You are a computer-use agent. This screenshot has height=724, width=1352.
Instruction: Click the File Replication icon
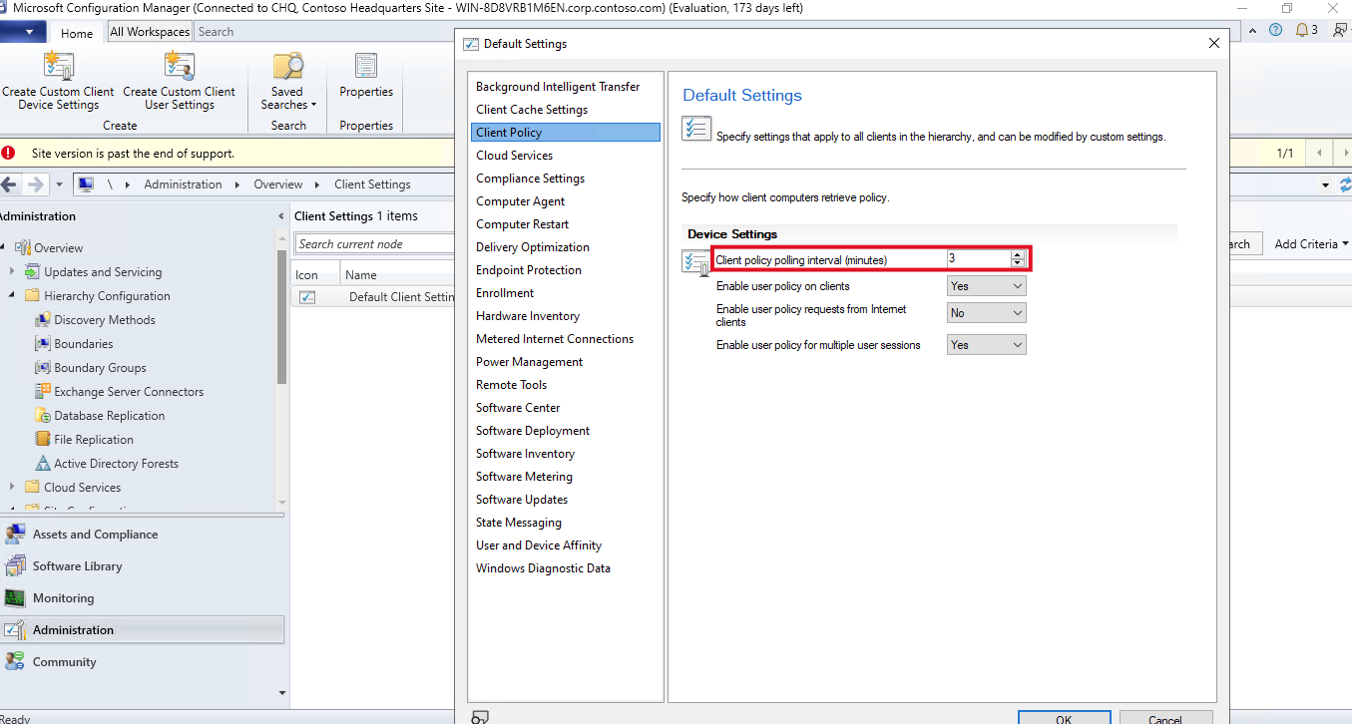point(43,440)
